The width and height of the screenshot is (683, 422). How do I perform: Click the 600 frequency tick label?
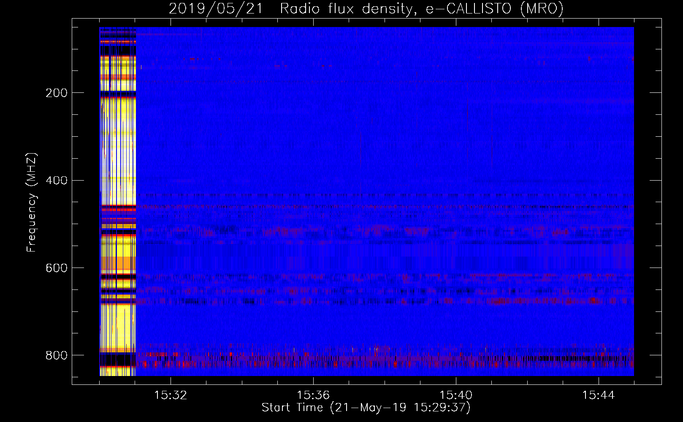57,268
